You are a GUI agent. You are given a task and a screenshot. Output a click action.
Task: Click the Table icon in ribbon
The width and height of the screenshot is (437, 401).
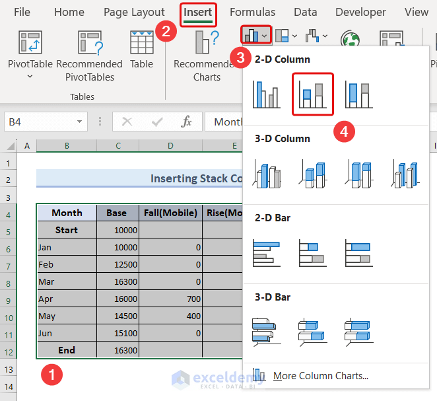[x=141, y=42]
